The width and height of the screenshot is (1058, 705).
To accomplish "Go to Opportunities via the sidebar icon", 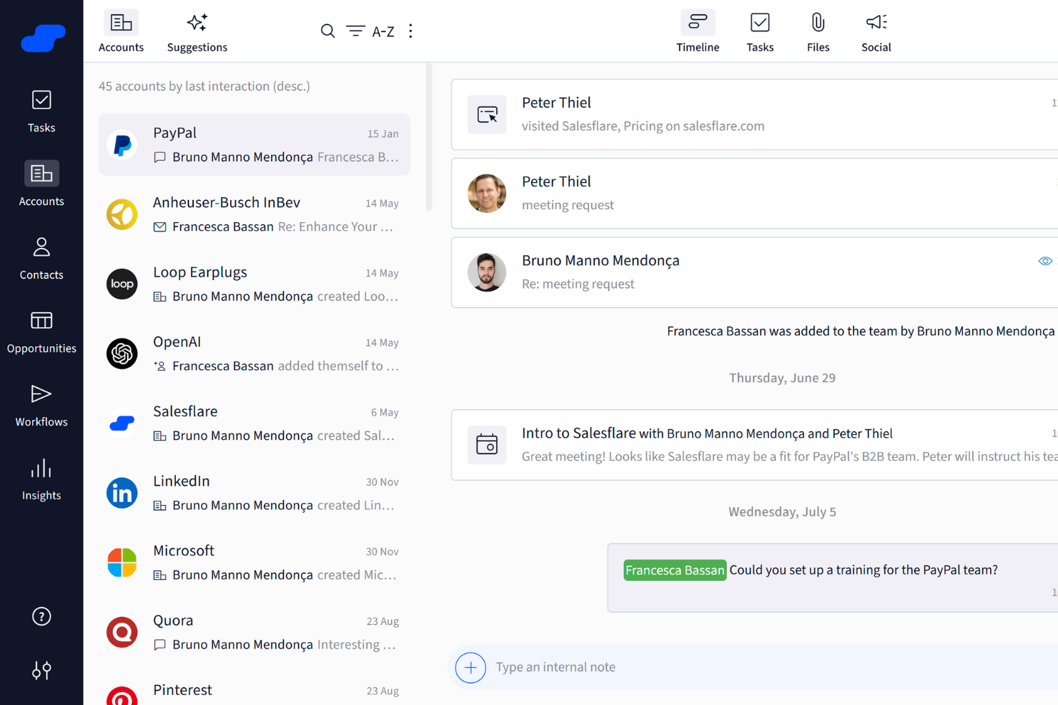I will 41,331.
